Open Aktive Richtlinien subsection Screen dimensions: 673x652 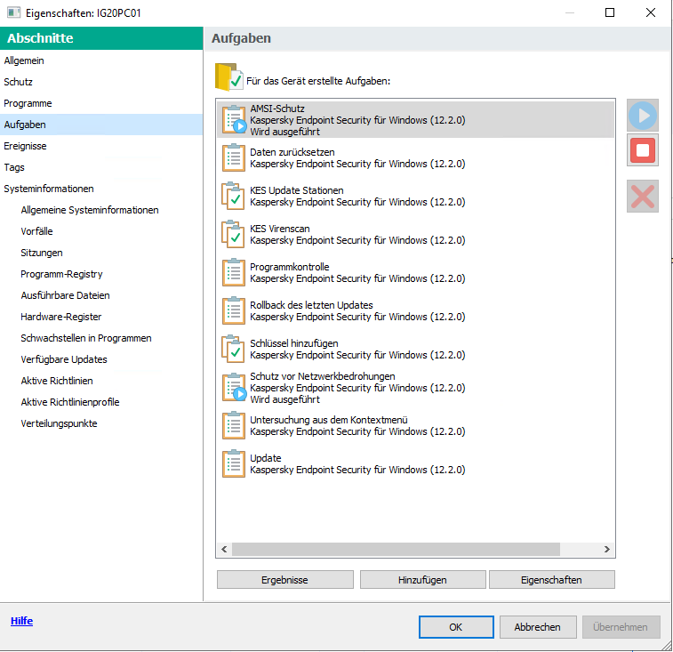tap(57, 381)
